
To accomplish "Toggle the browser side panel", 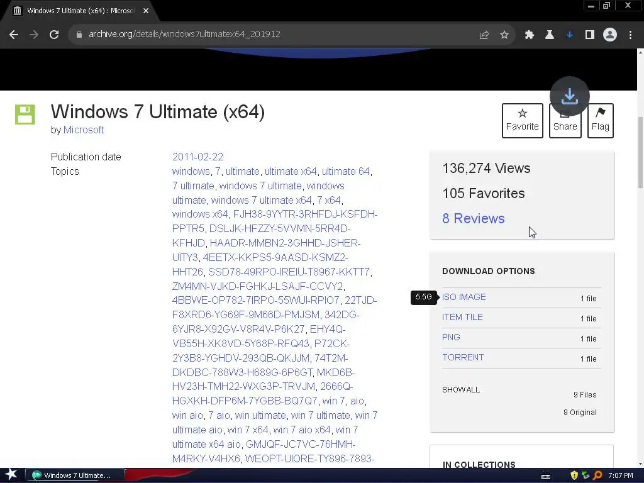I will pos(590,35).
